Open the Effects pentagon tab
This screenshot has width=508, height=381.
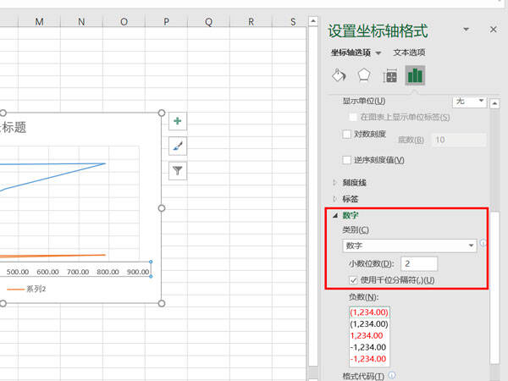[364, 75]
